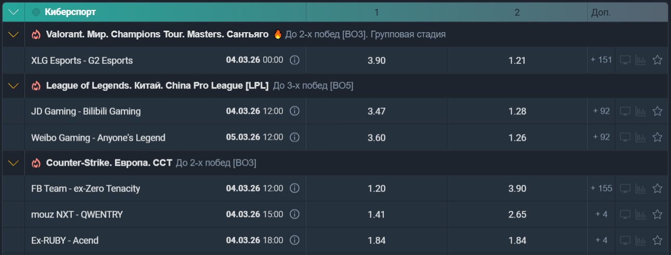Click flame icon next to Counter-Strike CCT league
Image resolution: width=671 pixels, height=255 pixels.
pyautogui.click(x=36, y=163)
